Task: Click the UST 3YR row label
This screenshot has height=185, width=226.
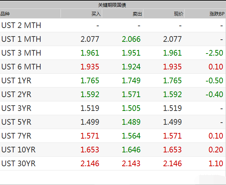Action: (16, 108)
